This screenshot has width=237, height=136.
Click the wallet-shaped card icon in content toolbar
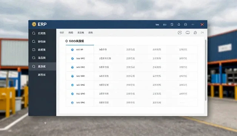click(x=188, y=33)
